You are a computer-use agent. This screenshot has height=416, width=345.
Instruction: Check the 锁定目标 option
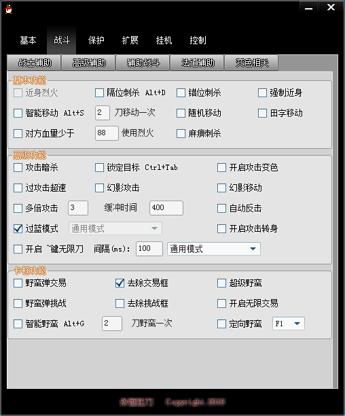point(99,168)
